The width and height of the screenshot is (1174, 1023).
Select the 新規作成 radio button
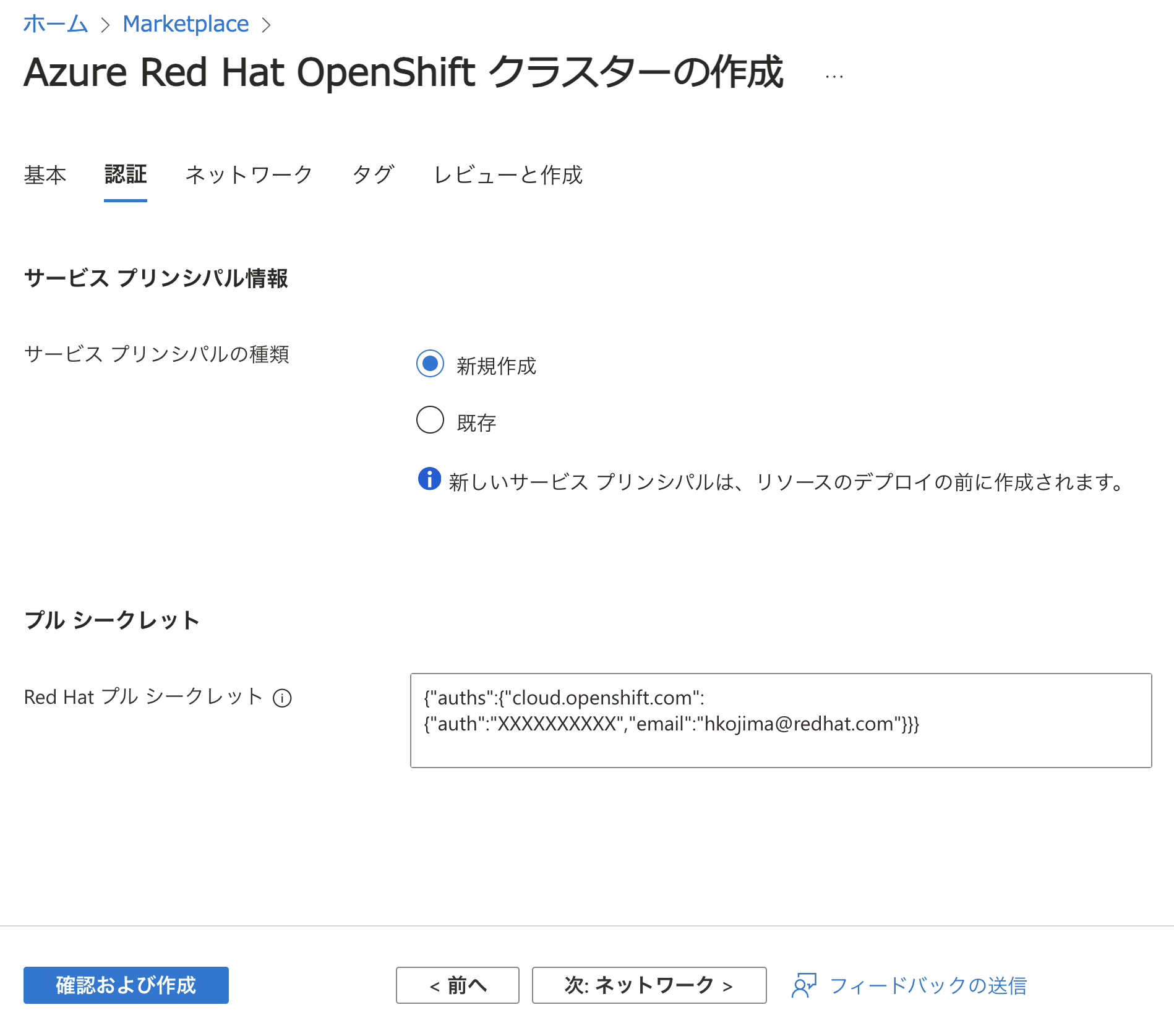[x=430, y=364]
